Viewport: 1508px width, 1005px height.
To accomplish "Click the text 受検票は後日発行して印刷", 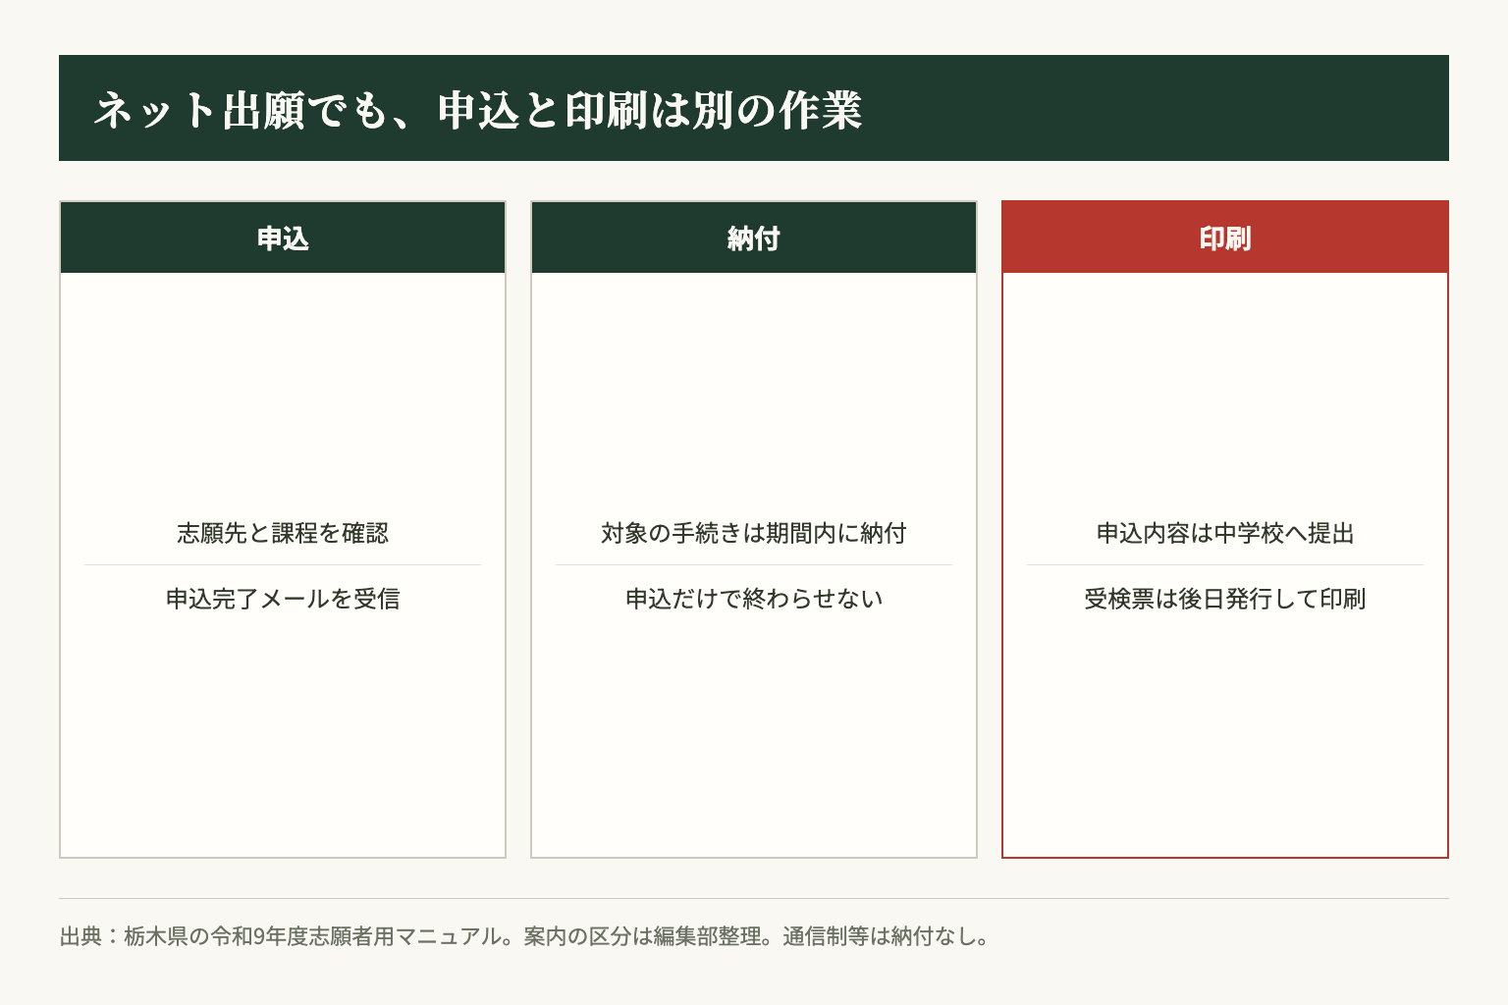I will [1225, 599].
